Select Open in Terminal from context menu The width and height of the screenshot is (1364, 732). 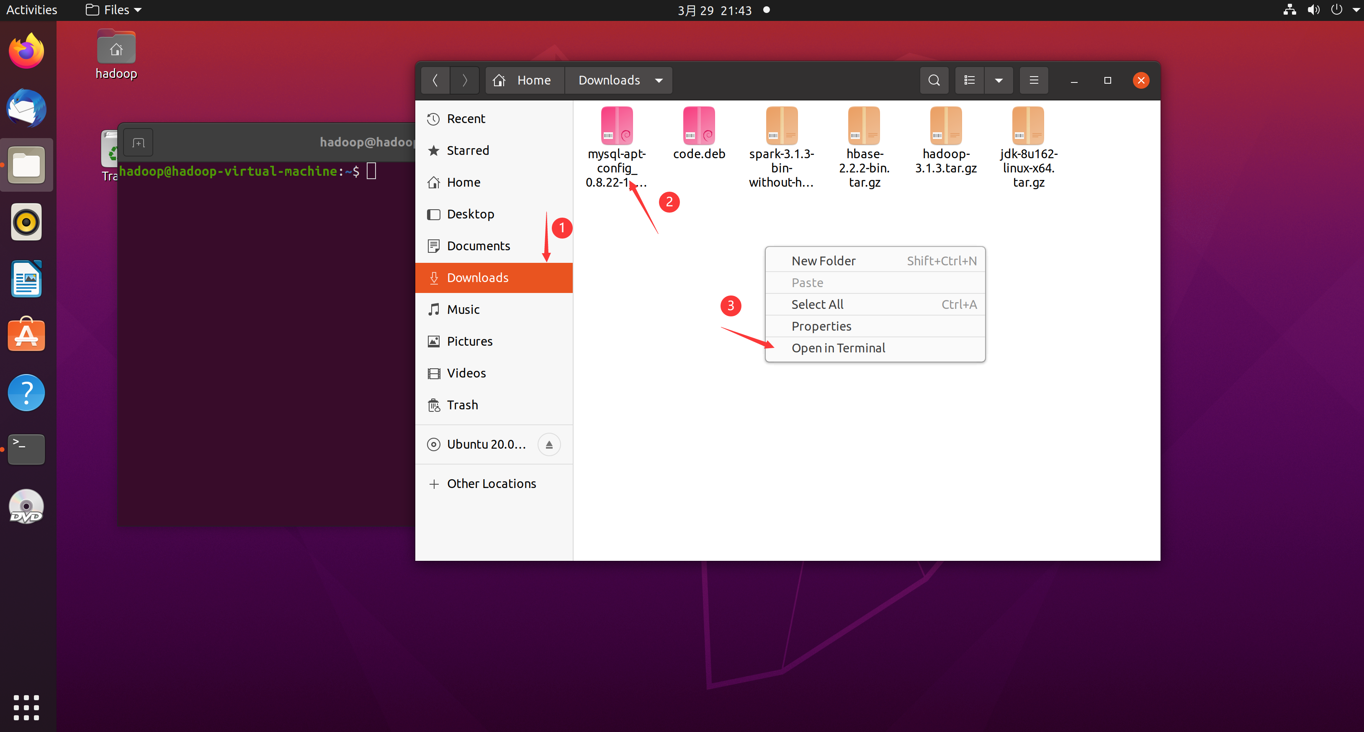click(x=838, y=348)
